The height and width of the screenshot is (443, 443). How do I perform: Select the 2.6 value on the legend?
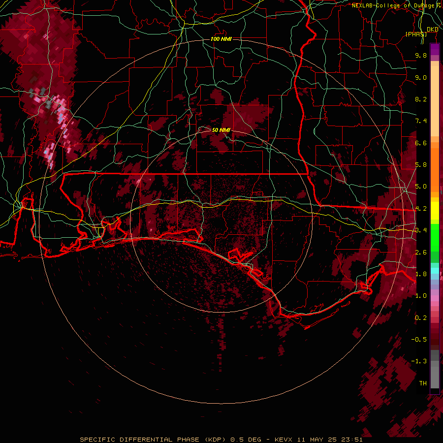click(x=421, y=253)
